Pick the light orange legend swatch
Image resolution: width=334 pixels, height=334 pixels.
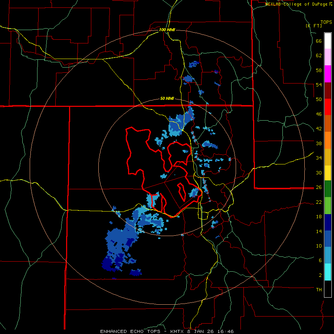(x=328, y=140)
